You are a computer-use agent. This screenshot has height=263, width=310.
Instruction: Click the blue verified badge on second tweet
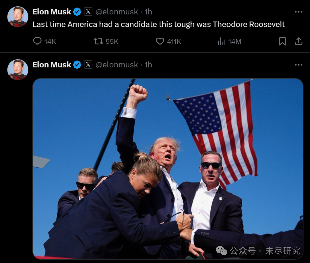coord(77,65)
